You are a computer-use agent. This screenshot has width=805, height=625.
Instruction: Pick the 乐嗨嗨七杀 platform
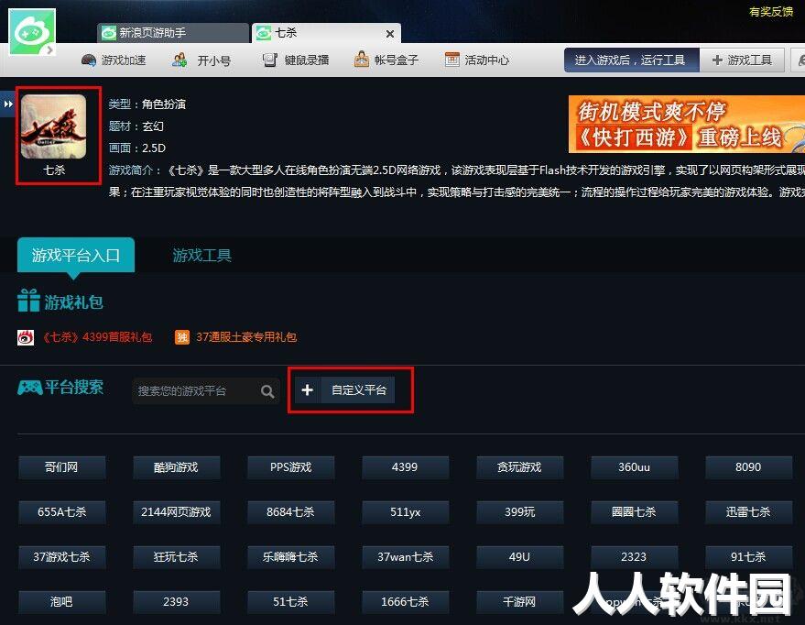click(290, 556)
